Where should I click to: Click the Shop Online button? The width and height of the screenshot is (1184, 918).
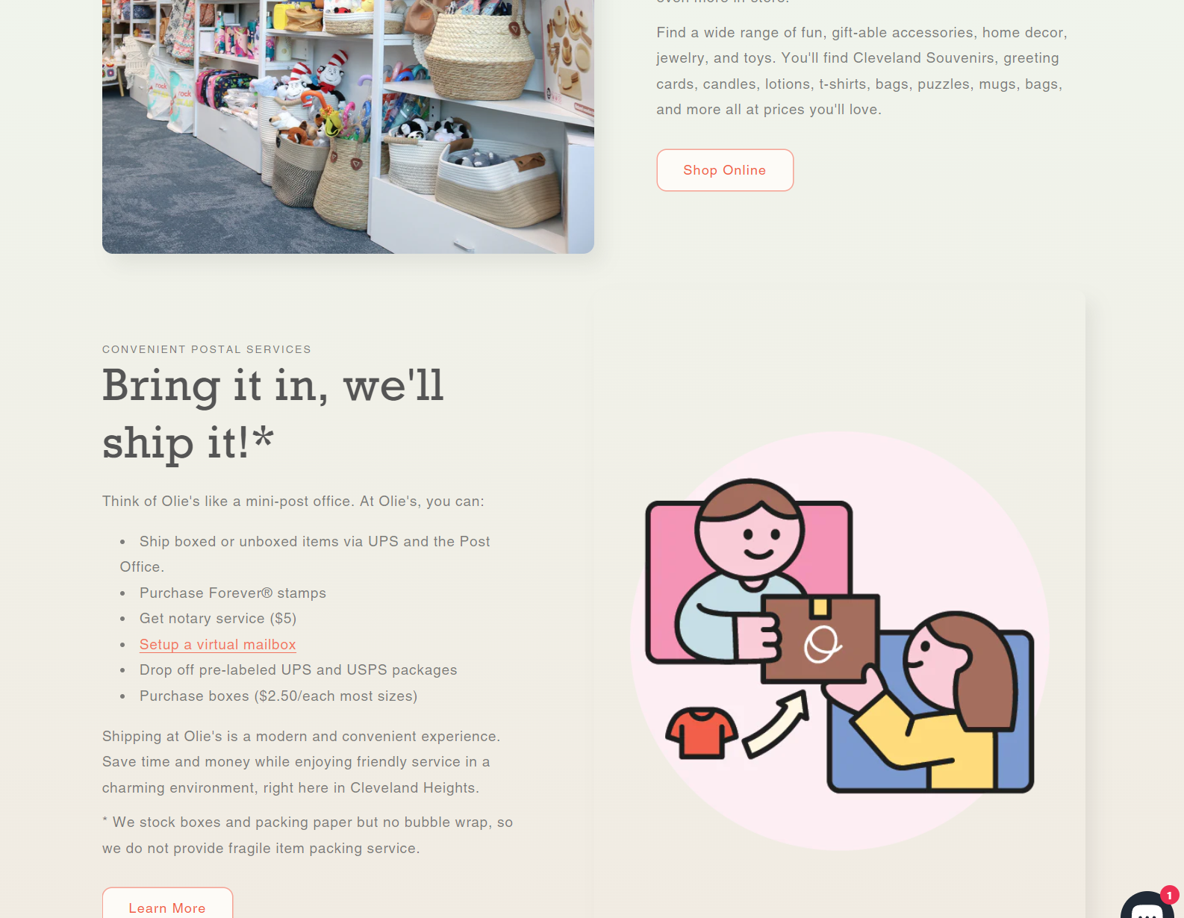[x=725, y=170]
